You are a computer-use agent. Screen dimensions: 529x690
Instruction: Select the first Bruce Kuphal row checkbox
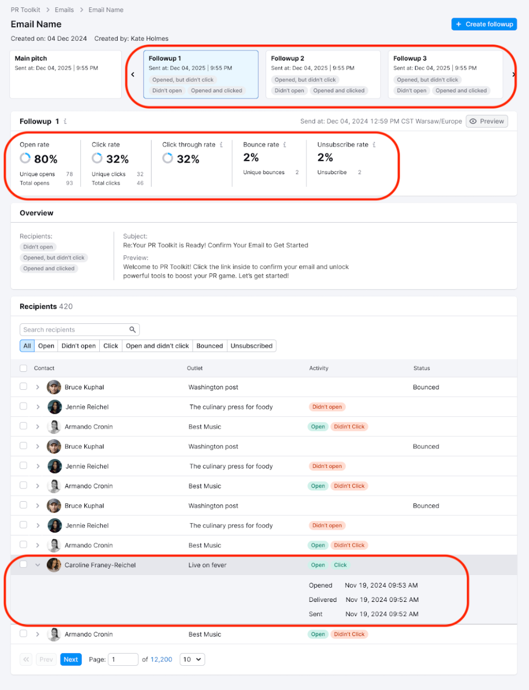(x=23, y=387)
